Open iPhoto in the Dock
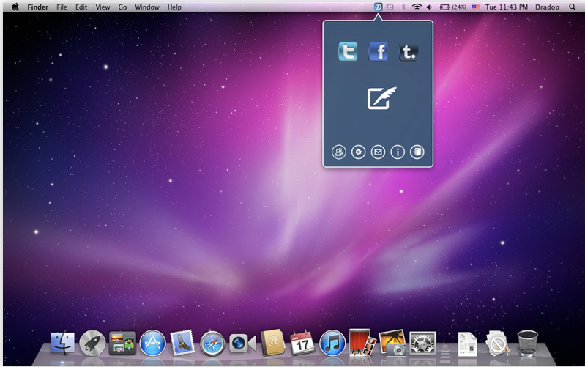The image size is (585, 367). (392, 342)
